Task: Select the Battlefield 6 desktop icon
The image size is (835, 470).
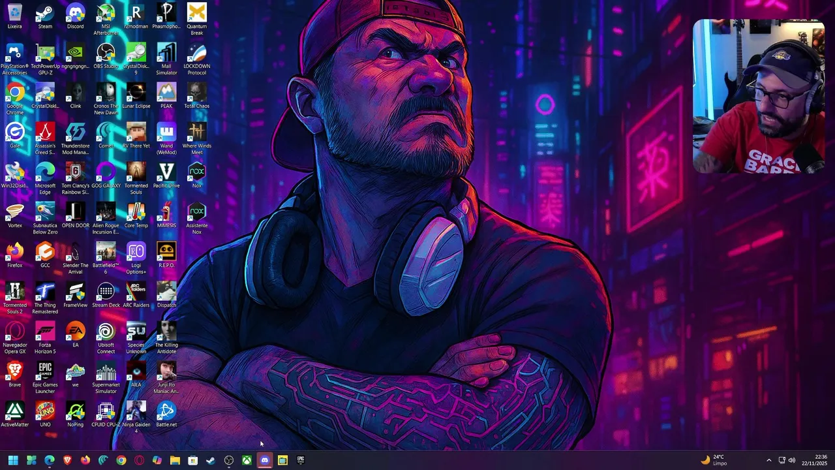Action: click(106, 258)
